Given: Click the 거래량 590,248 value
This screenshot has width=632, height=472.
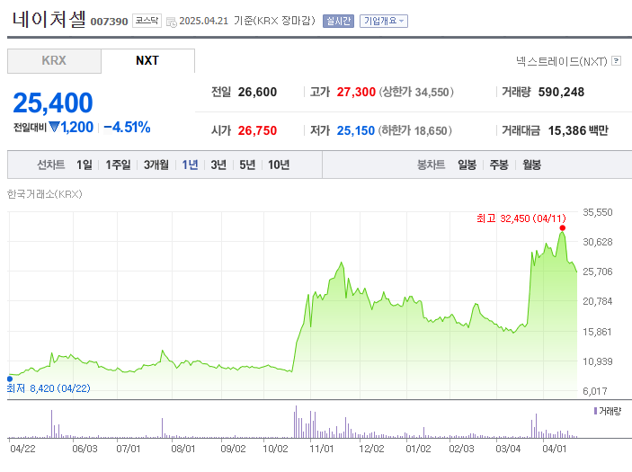Looking at the screenshot, I should pos(561,92).
